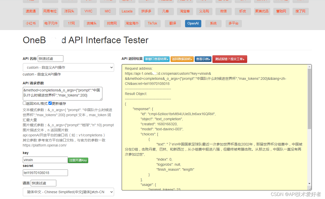Open the 凡客 tab
Viewport: 325px width, 199px height.
(166, 11)
